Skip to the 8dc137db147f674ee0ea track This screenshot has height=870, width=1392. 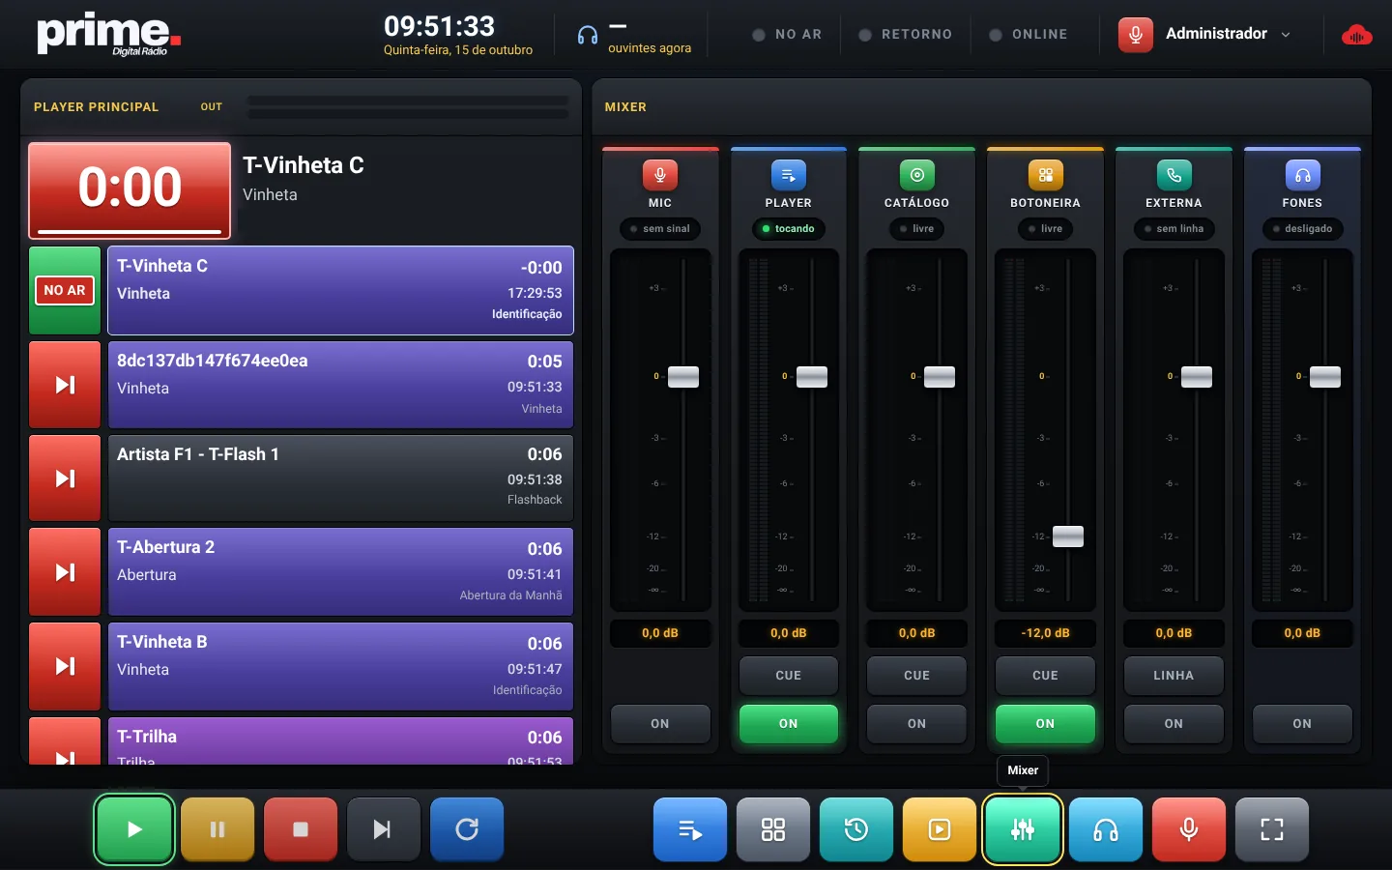point(65,385)
